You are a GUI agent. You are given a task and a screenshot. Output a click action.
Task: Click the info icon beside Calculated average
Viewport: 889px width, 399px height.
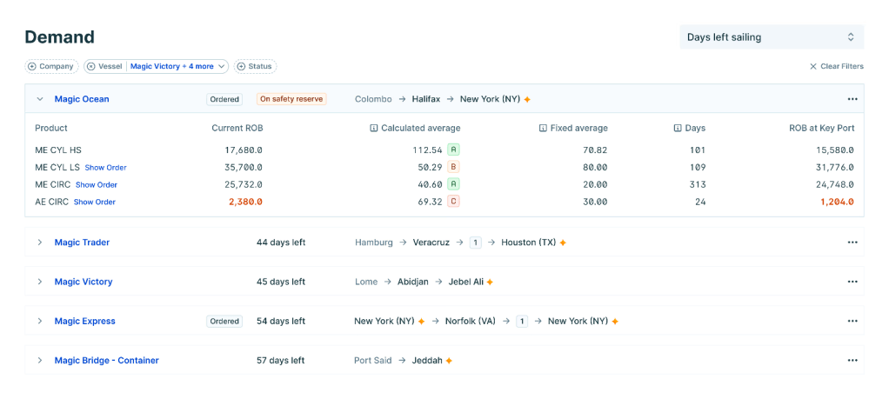click(x=374, y=129)
